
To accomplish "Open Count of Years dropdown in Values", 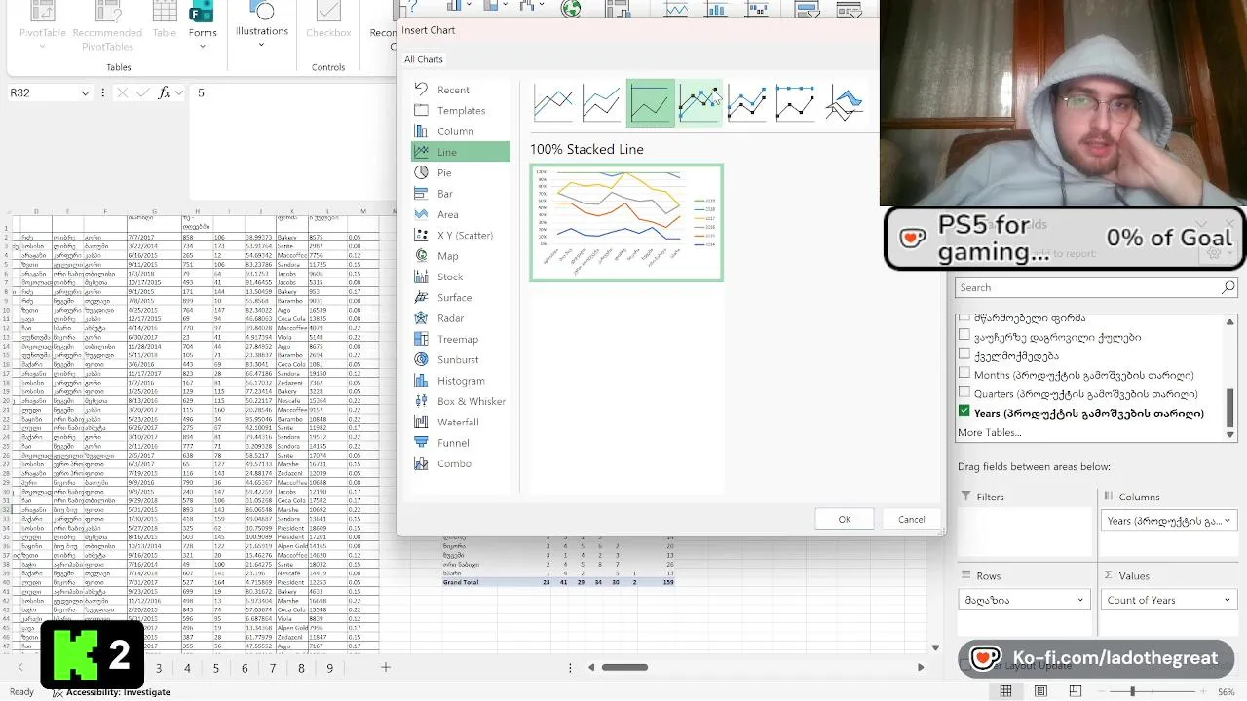I will pos(1227,600).
